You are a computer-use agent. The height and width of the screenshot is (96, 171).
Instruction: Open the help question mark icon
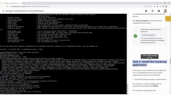(x=153, y=11)
